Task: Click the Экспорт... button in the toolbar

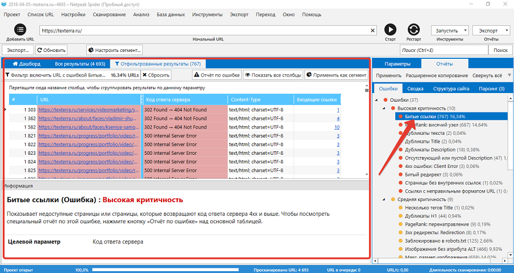Action: click(x=18, y=50)
